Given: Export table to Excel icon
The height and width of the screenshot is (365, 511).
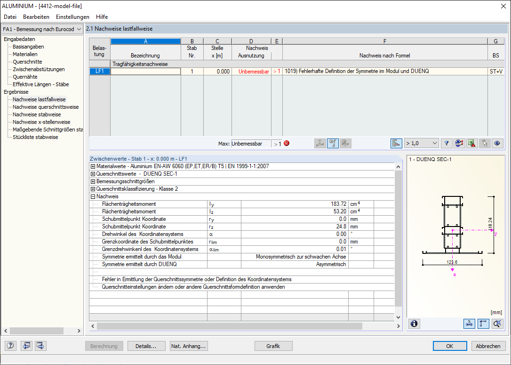Looking at the screenshot, I should click(x=472, y=143).
